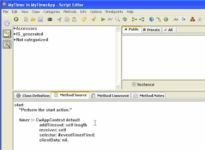Click the yellow class browser sidebar icon

pos(7,34)
